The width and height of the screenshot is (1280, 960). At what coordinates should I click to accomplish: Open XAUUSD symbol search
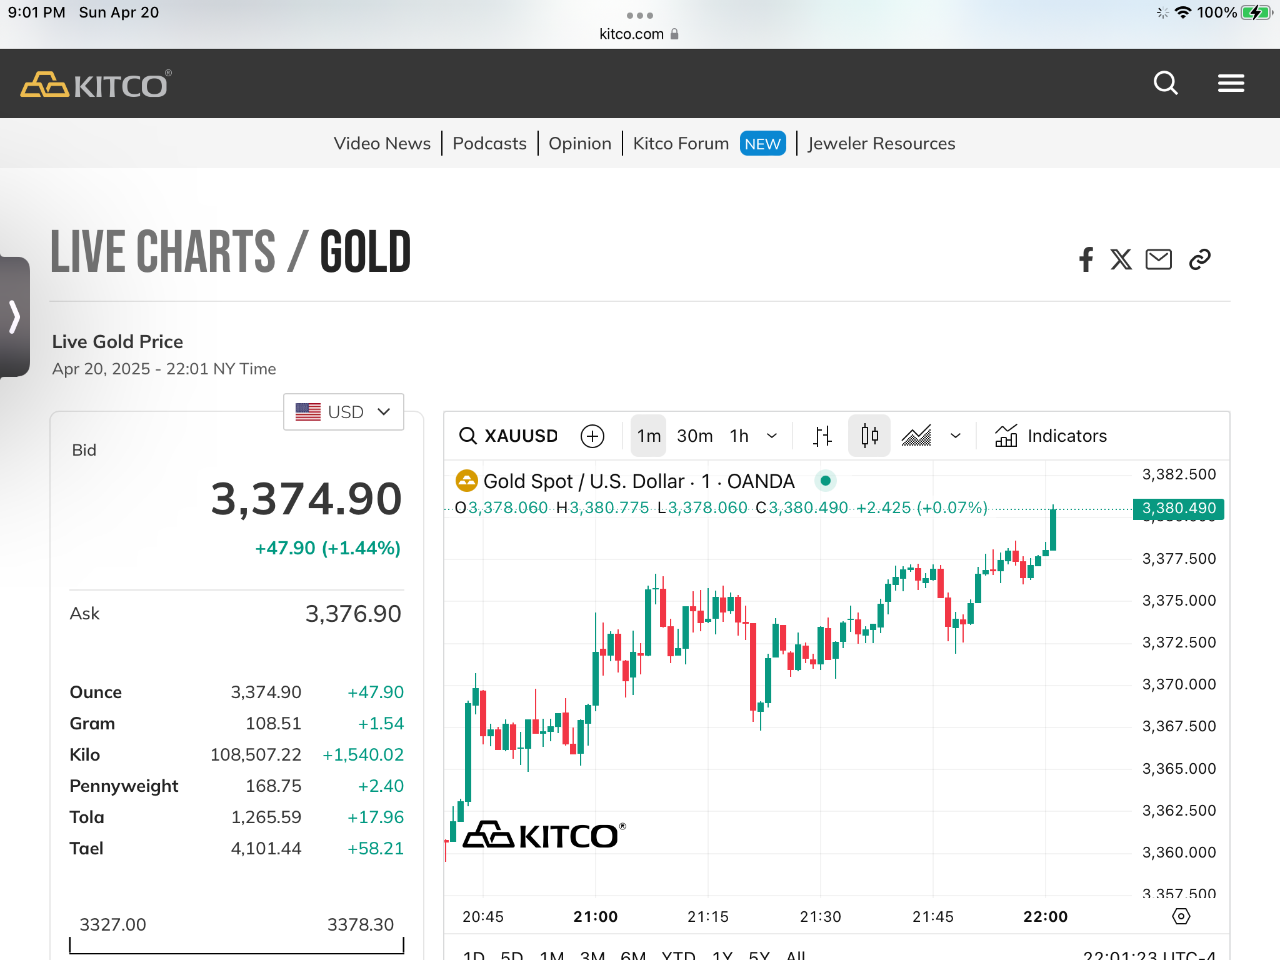(508, 436)
